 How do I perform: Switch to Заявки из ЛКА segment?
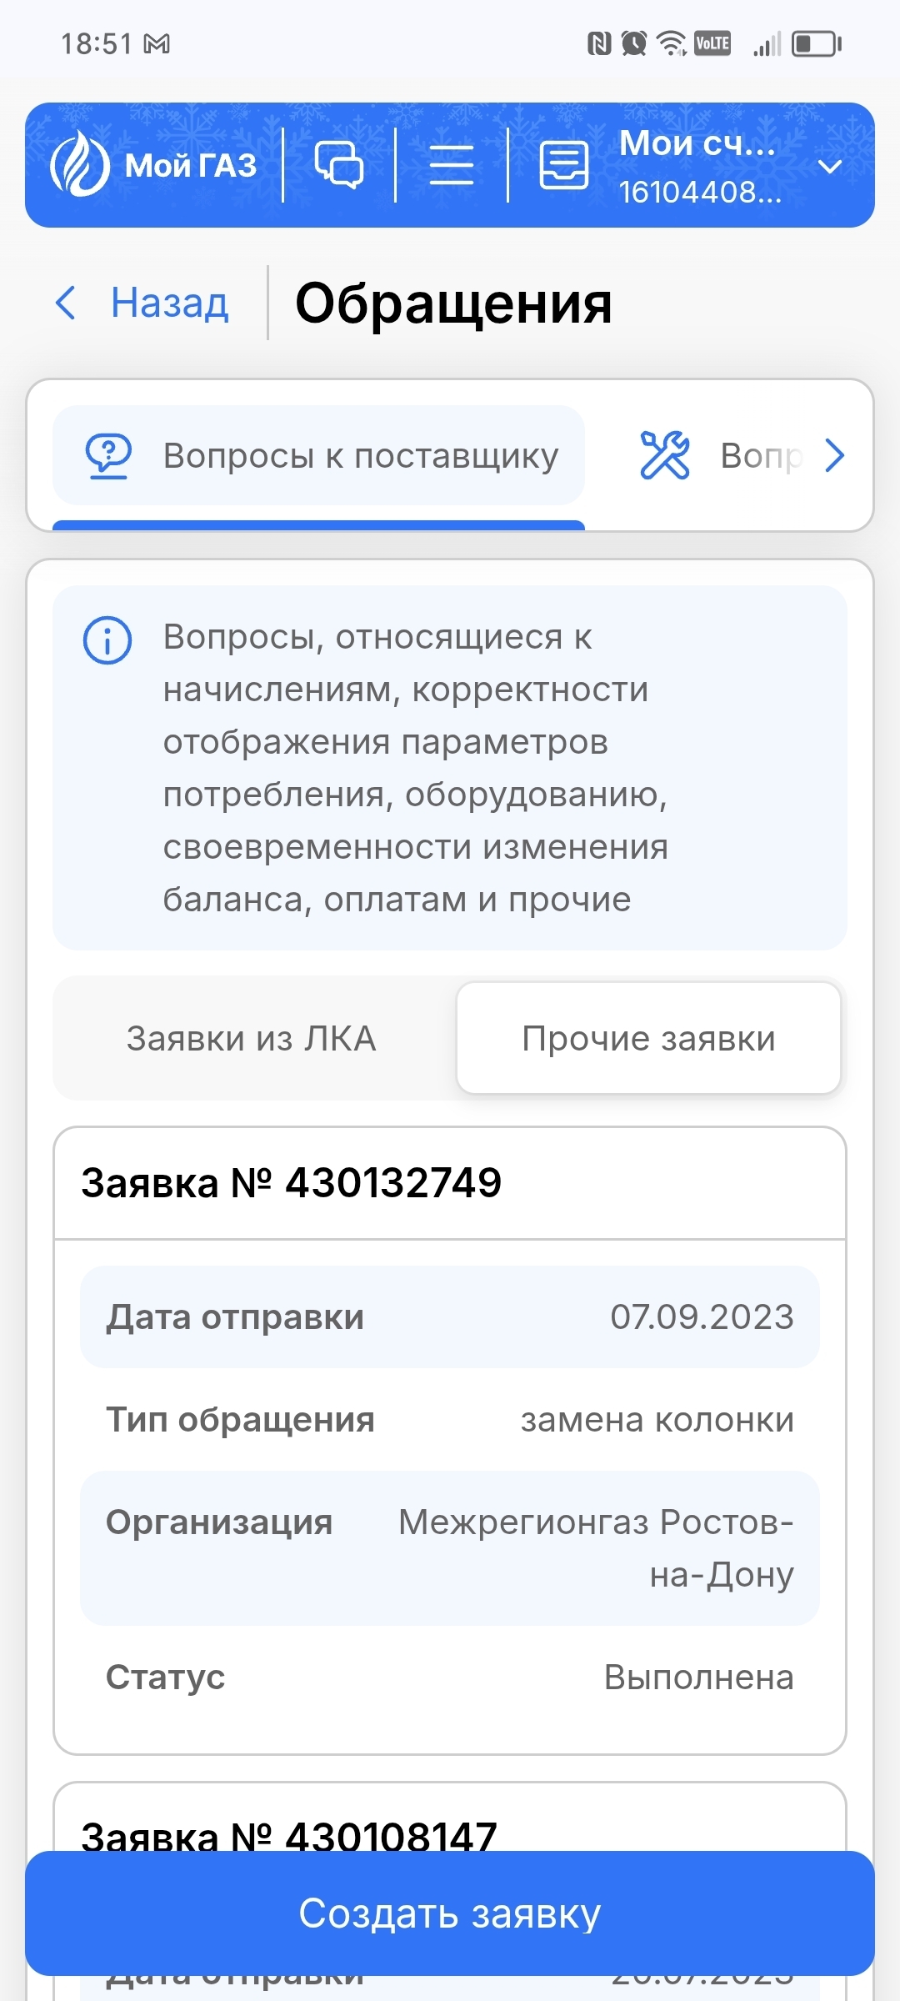(x=252, y=1039)
